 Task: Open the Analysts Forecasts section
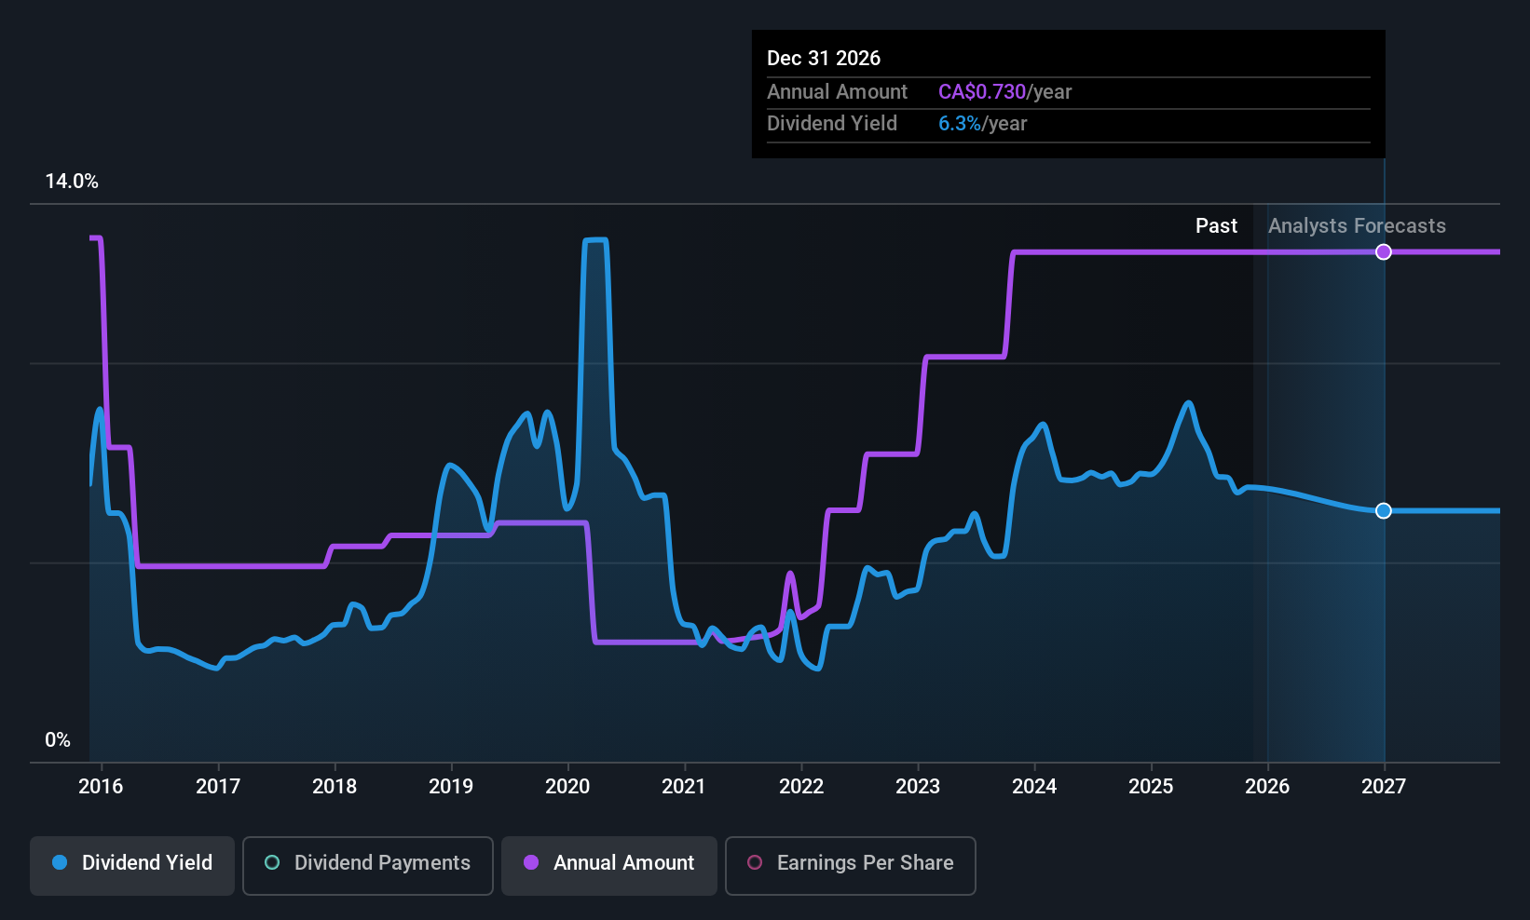(x=1357, y=225)
